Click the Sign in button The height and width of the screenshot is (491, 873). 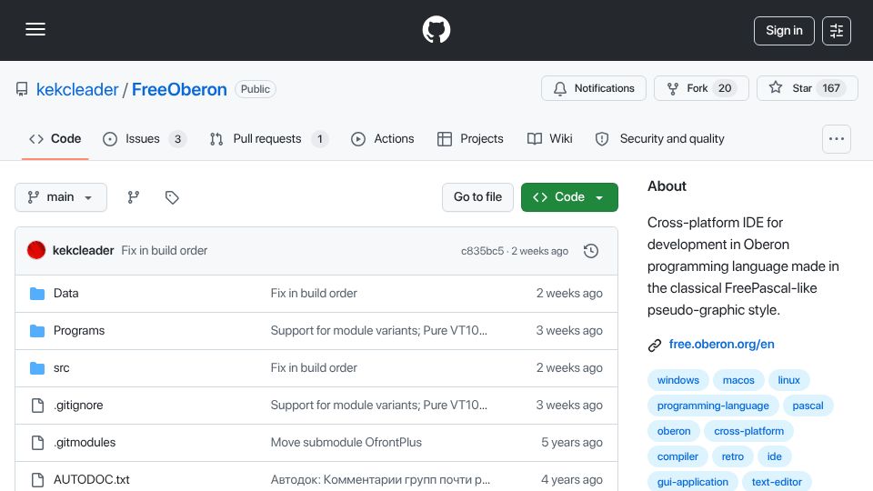pos(783,31)
